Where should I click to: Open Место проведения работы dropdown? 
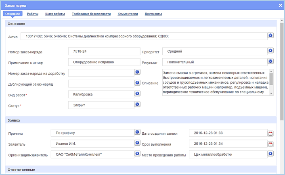270,153
